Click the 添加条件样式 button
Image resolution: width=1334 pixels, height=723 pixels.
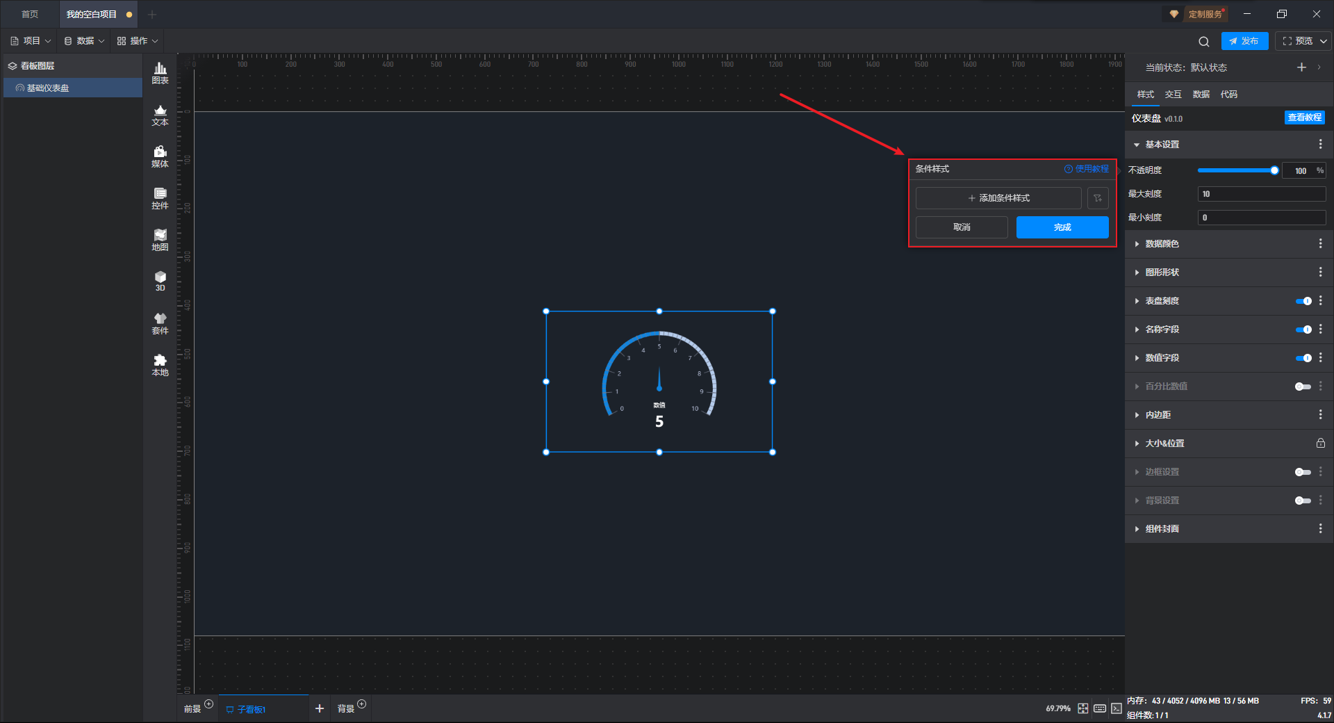pyautogui.click(x=998, y=198)
